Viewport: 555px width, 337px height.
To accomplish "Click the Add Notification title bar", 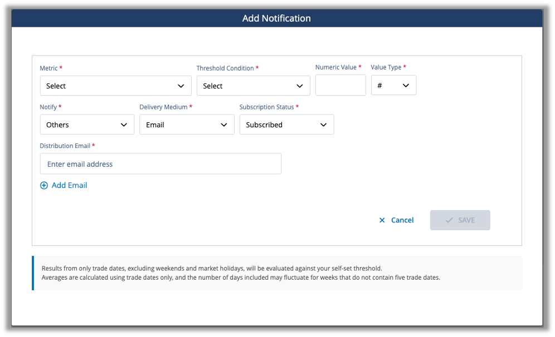I will pyautogui.click(x=276, y=18).
